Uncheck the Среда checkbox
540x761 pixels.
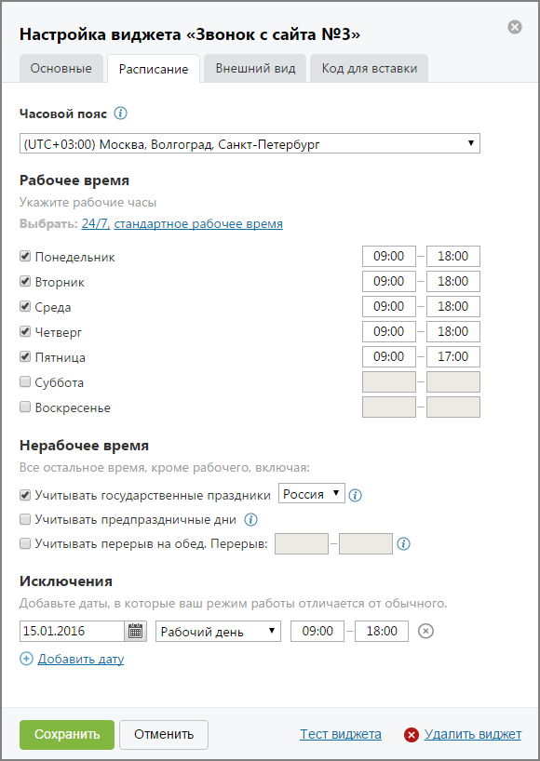(25, 307)
